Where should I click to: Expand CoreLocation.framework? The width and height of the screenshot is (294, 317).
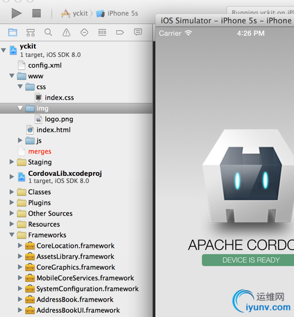pyautogui.click(x=20, y=245)
